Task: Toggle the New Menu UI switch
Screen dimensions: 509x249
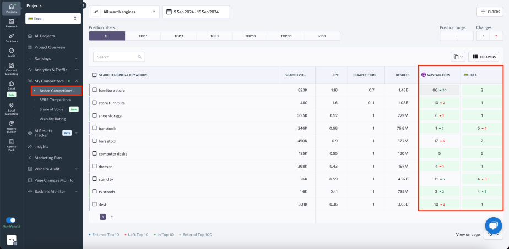Action: (10, 220)
